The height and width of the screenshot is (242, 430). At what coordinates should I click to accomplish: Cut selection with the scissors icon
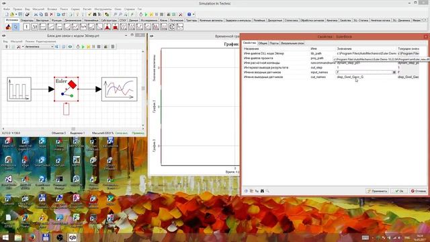tap(36, 14)
